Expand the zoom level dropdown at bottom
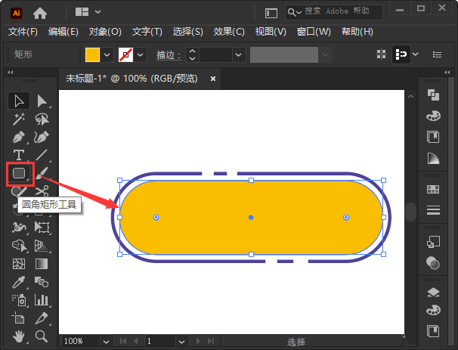This screenshot has width=458, height=350. click(105, 342)
